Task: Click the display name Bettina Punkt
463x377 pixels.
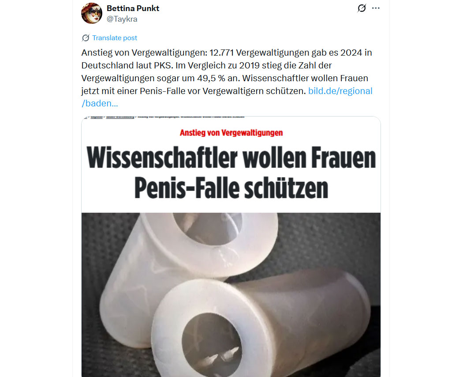Action: (133, 8)
